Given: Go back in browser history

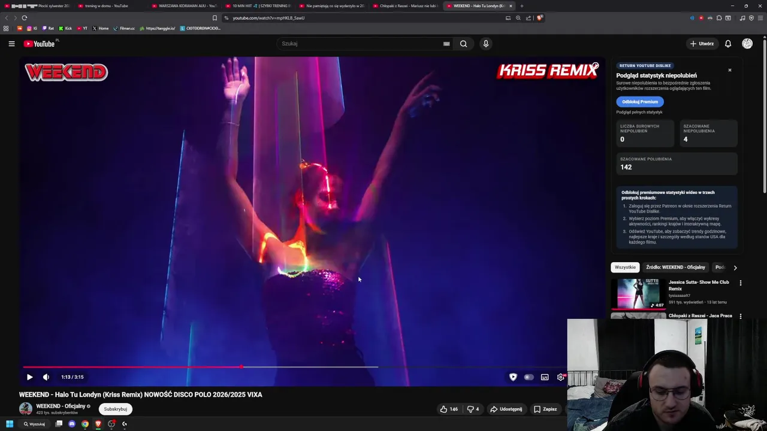Looking at the screenshot, I should (x=7, y=18).
